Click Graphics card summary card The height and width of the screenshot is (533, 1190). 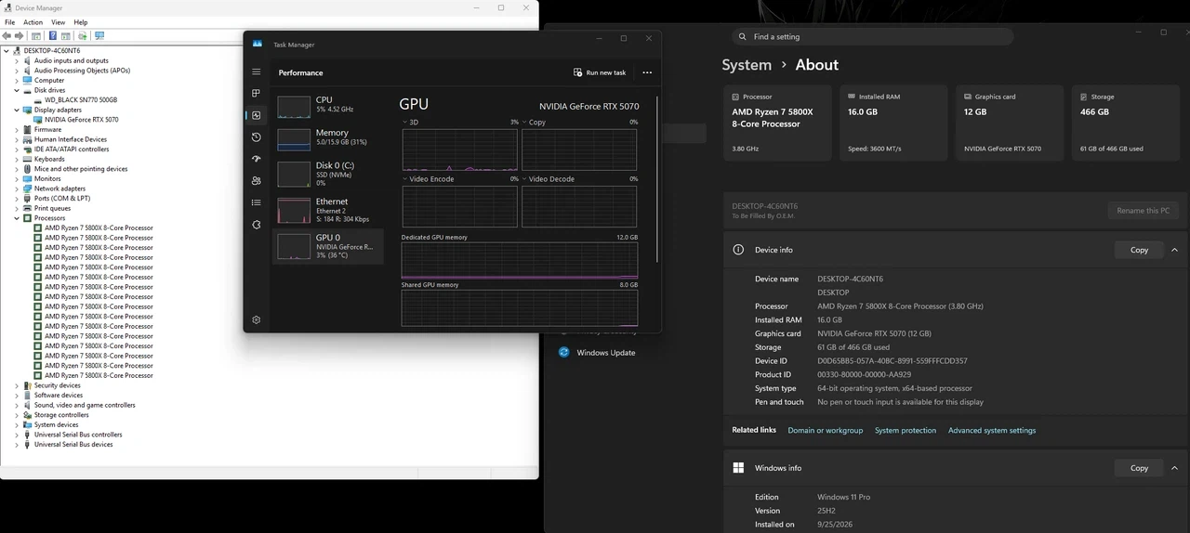click(1010, 123)
